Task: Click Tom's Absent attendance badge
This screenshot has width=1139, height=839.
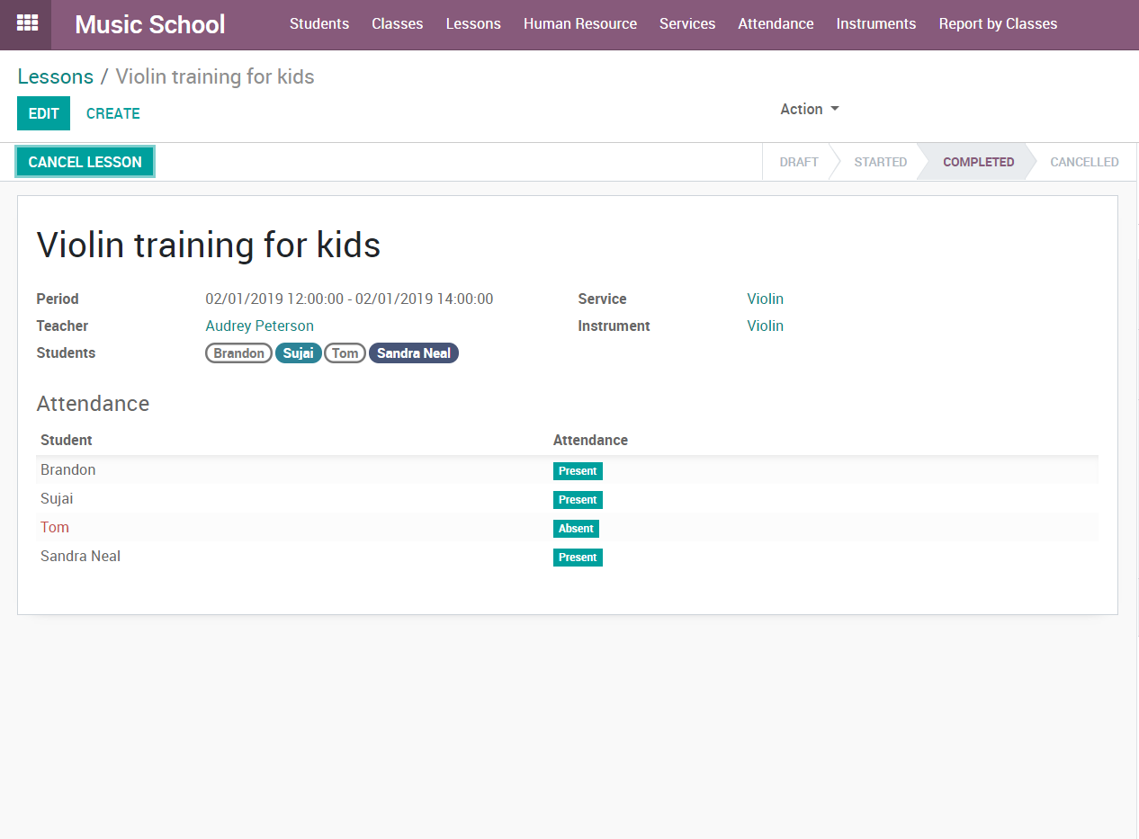Action: pos(576,529)
